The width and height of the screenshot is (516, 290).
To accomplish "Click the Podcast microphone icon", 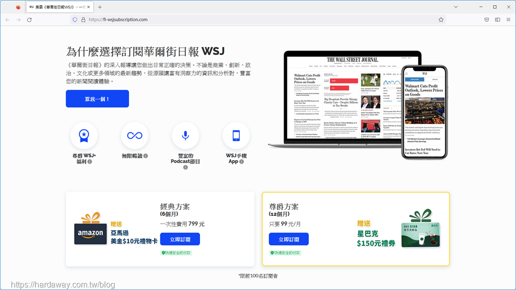I will coord(185,135).
